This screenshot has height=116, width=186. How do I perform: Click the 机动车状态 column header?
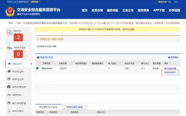(x=129, y=63)
